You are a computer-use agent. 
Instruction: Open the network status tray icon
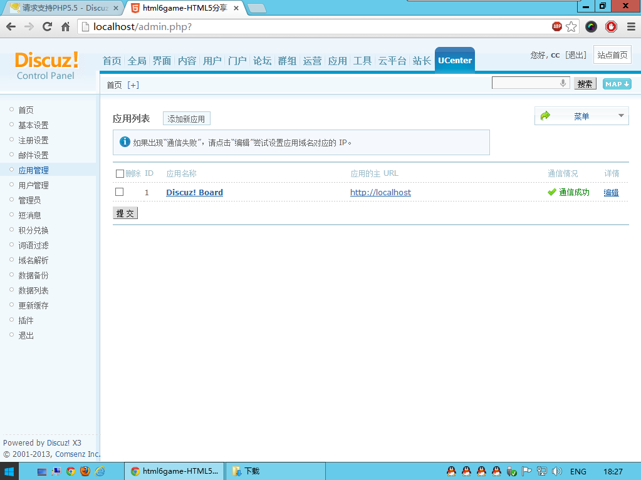pyautogui.click(x=541, y=471)
